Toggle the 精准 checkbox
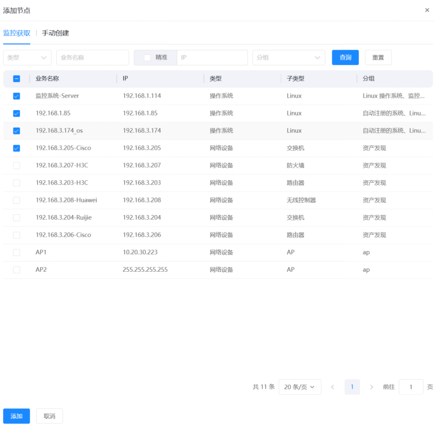 (147, 58)
